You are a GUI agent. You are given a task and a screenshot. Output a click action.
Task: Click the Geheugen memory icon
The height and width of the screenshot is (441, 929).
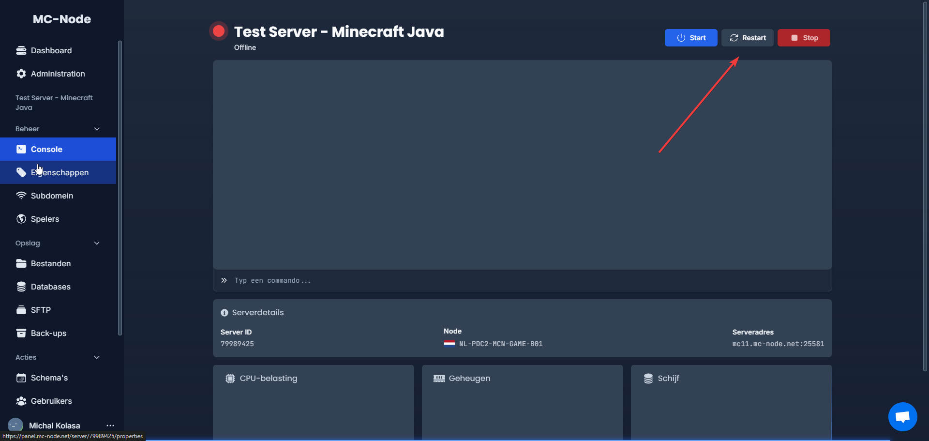(x=439, y=379)
